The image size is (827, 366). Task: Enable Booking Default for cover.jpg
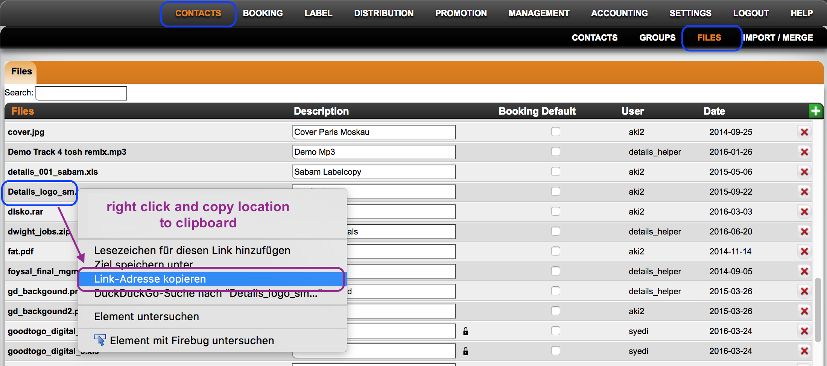[x=556, y=132]
